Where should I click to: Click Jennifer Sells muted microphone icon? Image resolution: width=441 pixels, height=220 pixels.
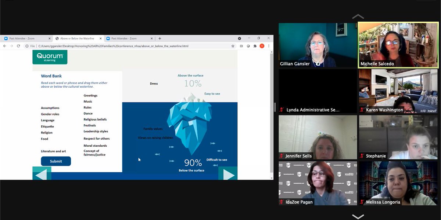click(282, 156)
